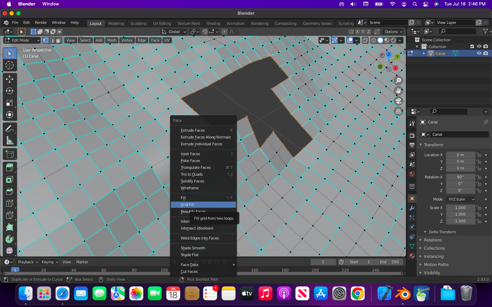Choose Extrude Faces from Face menu
Image resolution: width=492 pixels, height=307 pixels.
tap(203, 130)
